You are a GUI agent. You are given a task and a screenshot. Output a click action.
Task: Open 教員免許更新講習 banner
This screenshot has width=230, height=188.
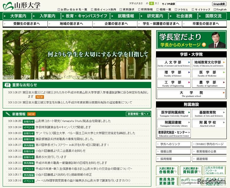point(167,181)
